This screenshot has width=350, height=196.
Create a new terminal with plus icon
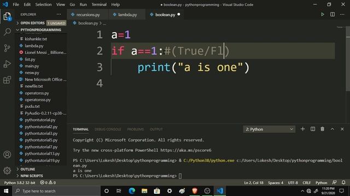point(302,129)
